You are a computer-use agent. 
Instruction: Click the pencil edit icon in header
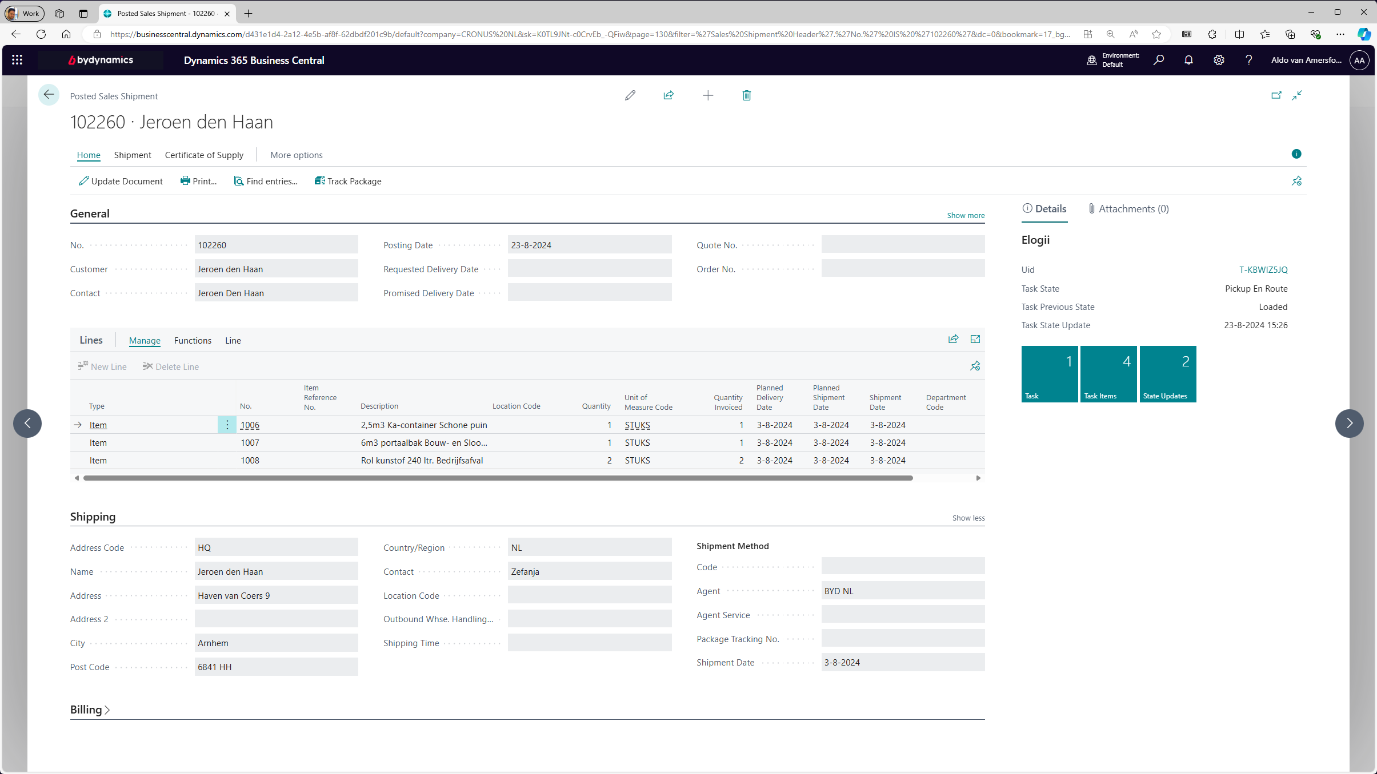(x=630, y=95)
